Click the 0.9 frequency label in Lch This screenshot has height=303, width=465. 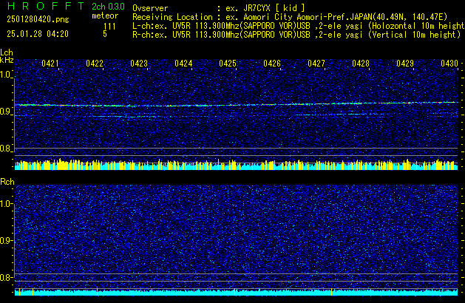click(6, 112)
